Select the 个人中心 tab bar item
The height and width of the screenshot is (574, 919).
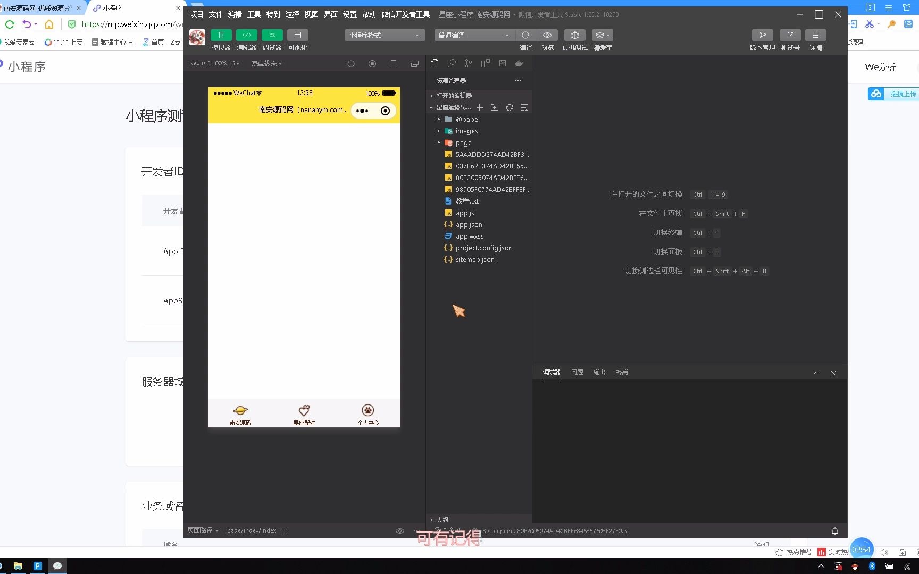[x=368, y=415]
